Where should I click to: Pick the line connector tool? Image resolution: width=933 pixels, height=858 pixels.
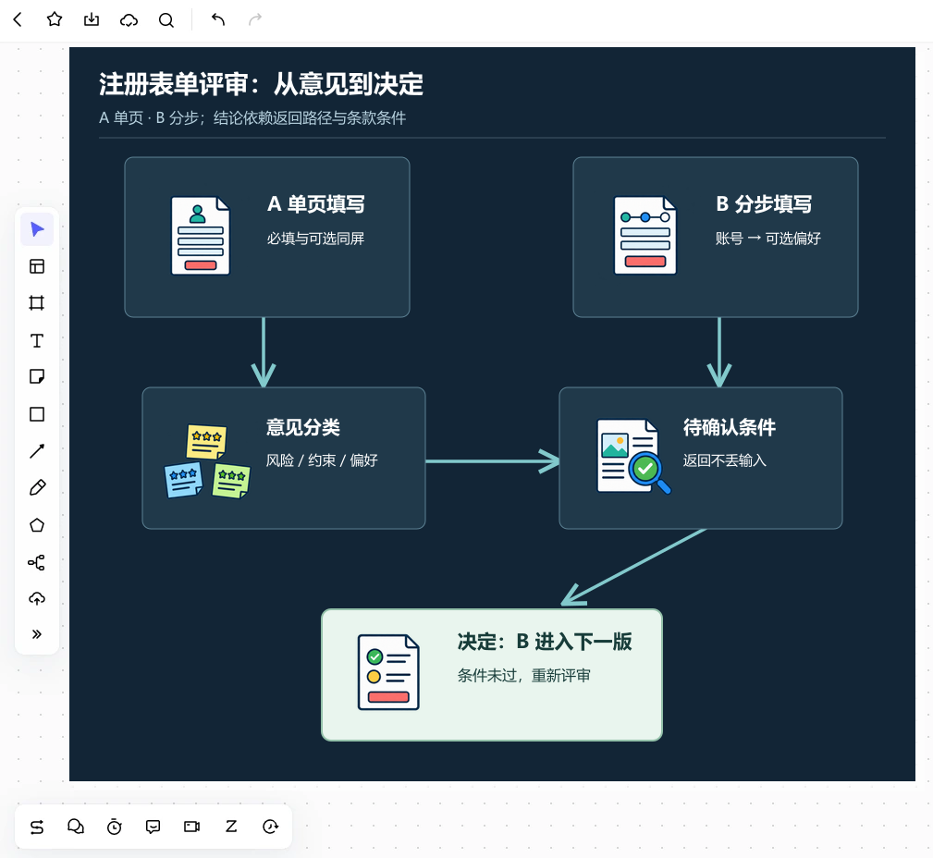pos(37,451)
